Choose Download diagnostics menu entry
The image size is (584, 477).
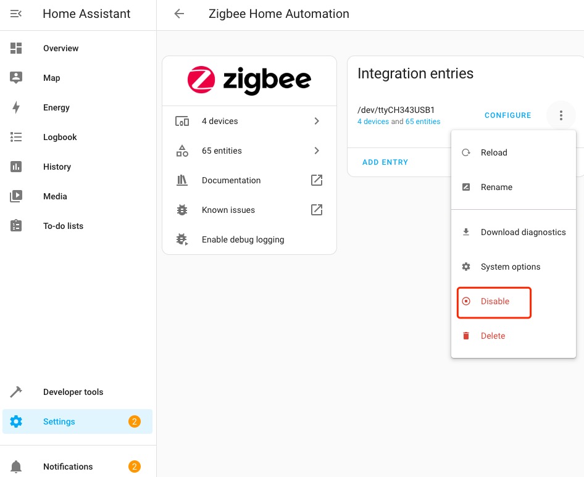coord(523,232)
